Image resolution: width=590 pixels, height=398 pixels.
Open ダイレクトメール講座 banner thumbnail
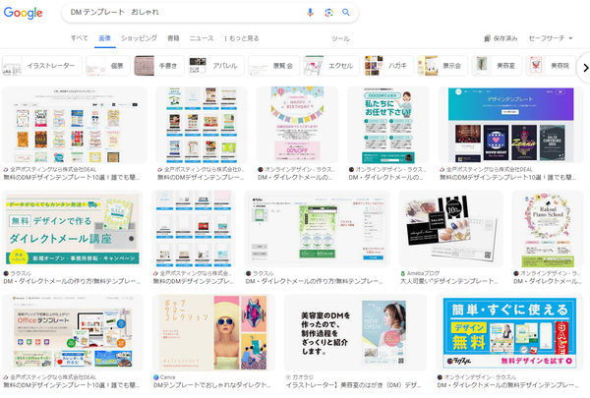[x=72, y=228]
